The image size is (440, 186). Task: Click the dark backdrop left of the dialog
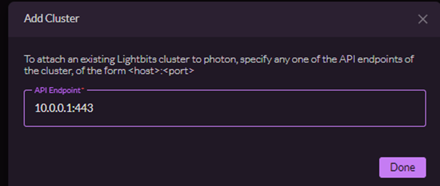pyautogui.click(x=4, y=93)
